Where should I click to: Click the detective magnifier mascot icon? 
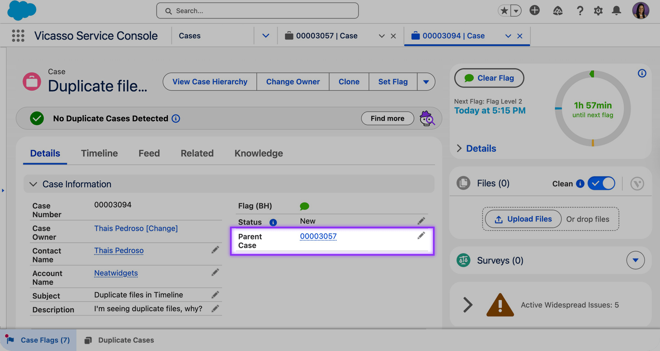pyautogui.click(x=427, y=118)
